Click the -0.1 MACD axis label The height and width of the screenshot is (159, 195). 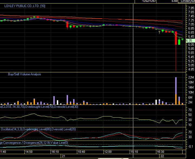pos(191,147)
